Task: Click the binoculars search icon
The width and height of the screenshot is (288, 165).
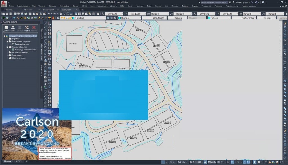Action: [230, 2]
